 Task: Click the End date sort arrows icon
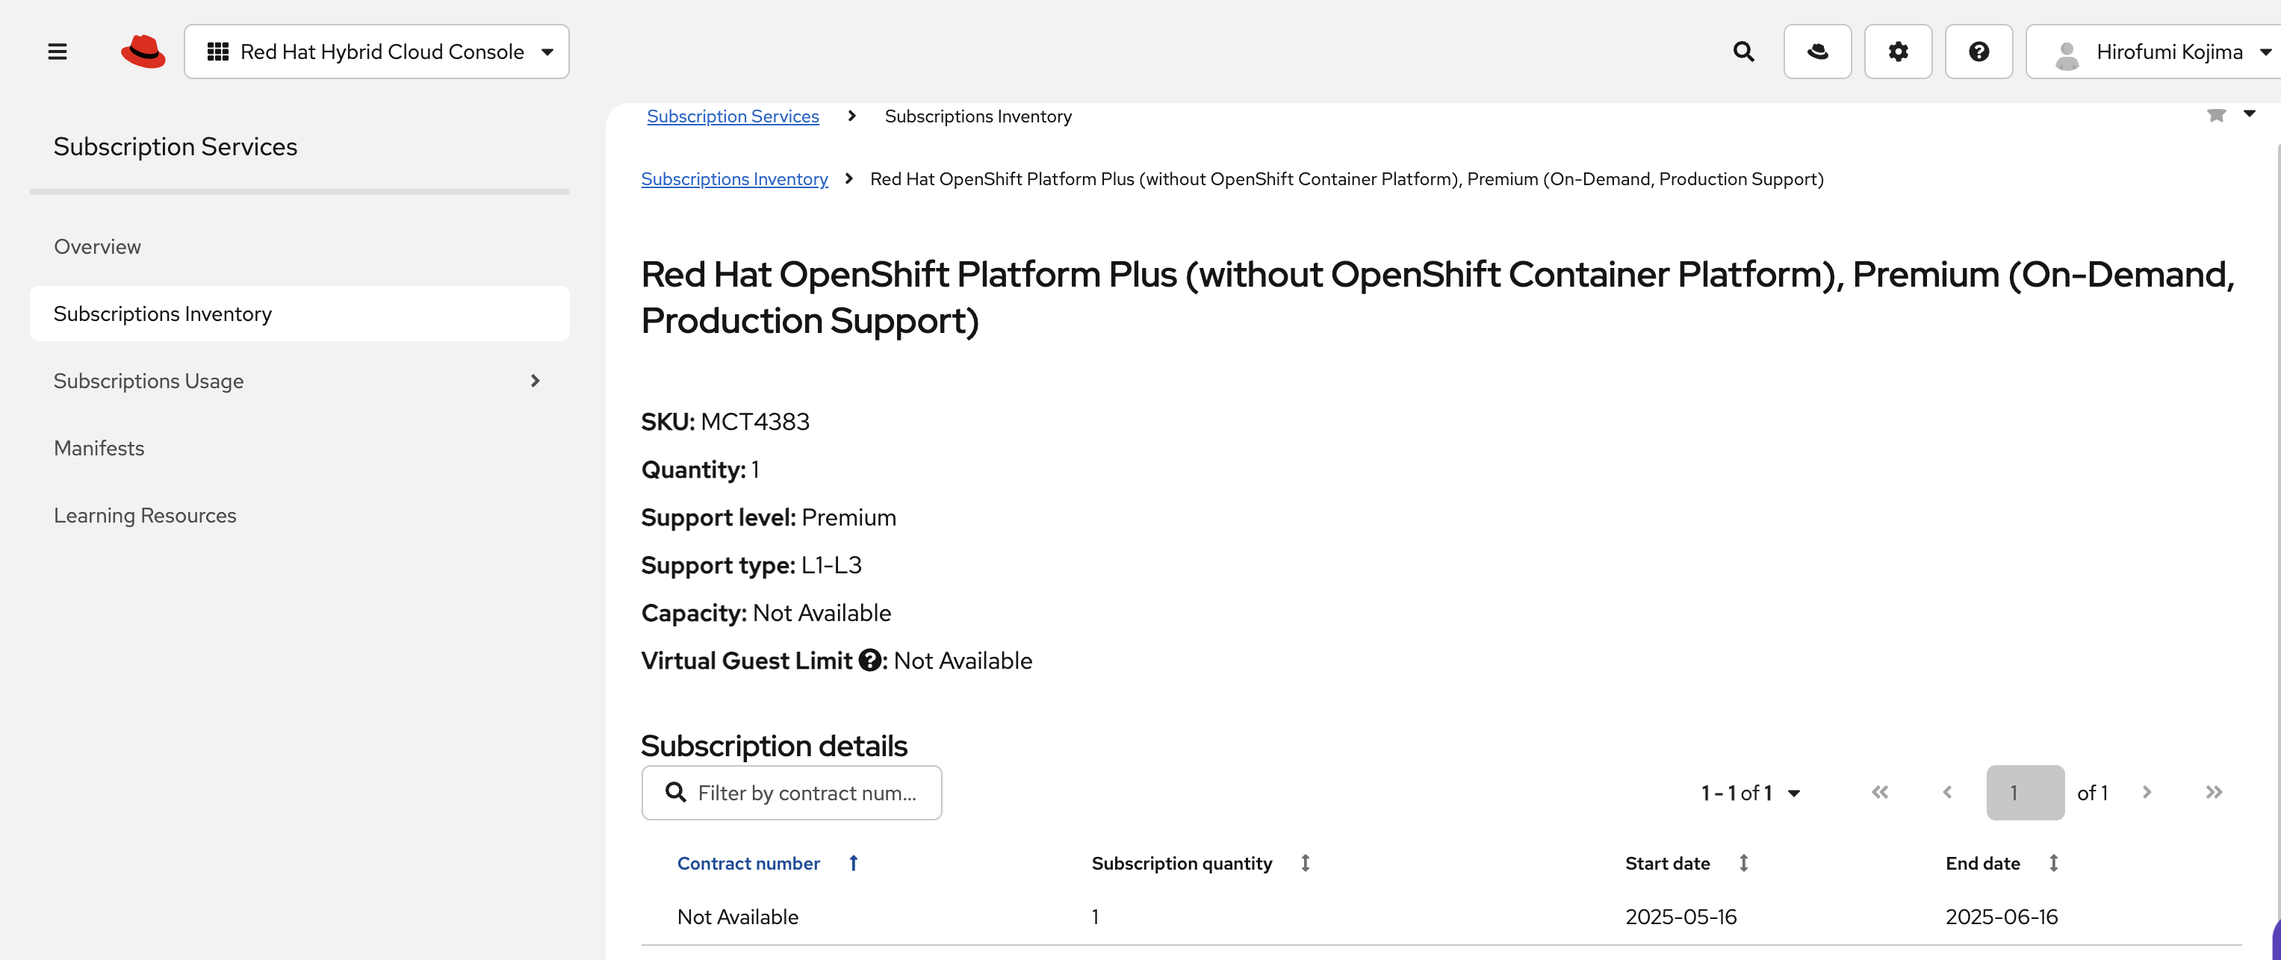click(2052, 863)
